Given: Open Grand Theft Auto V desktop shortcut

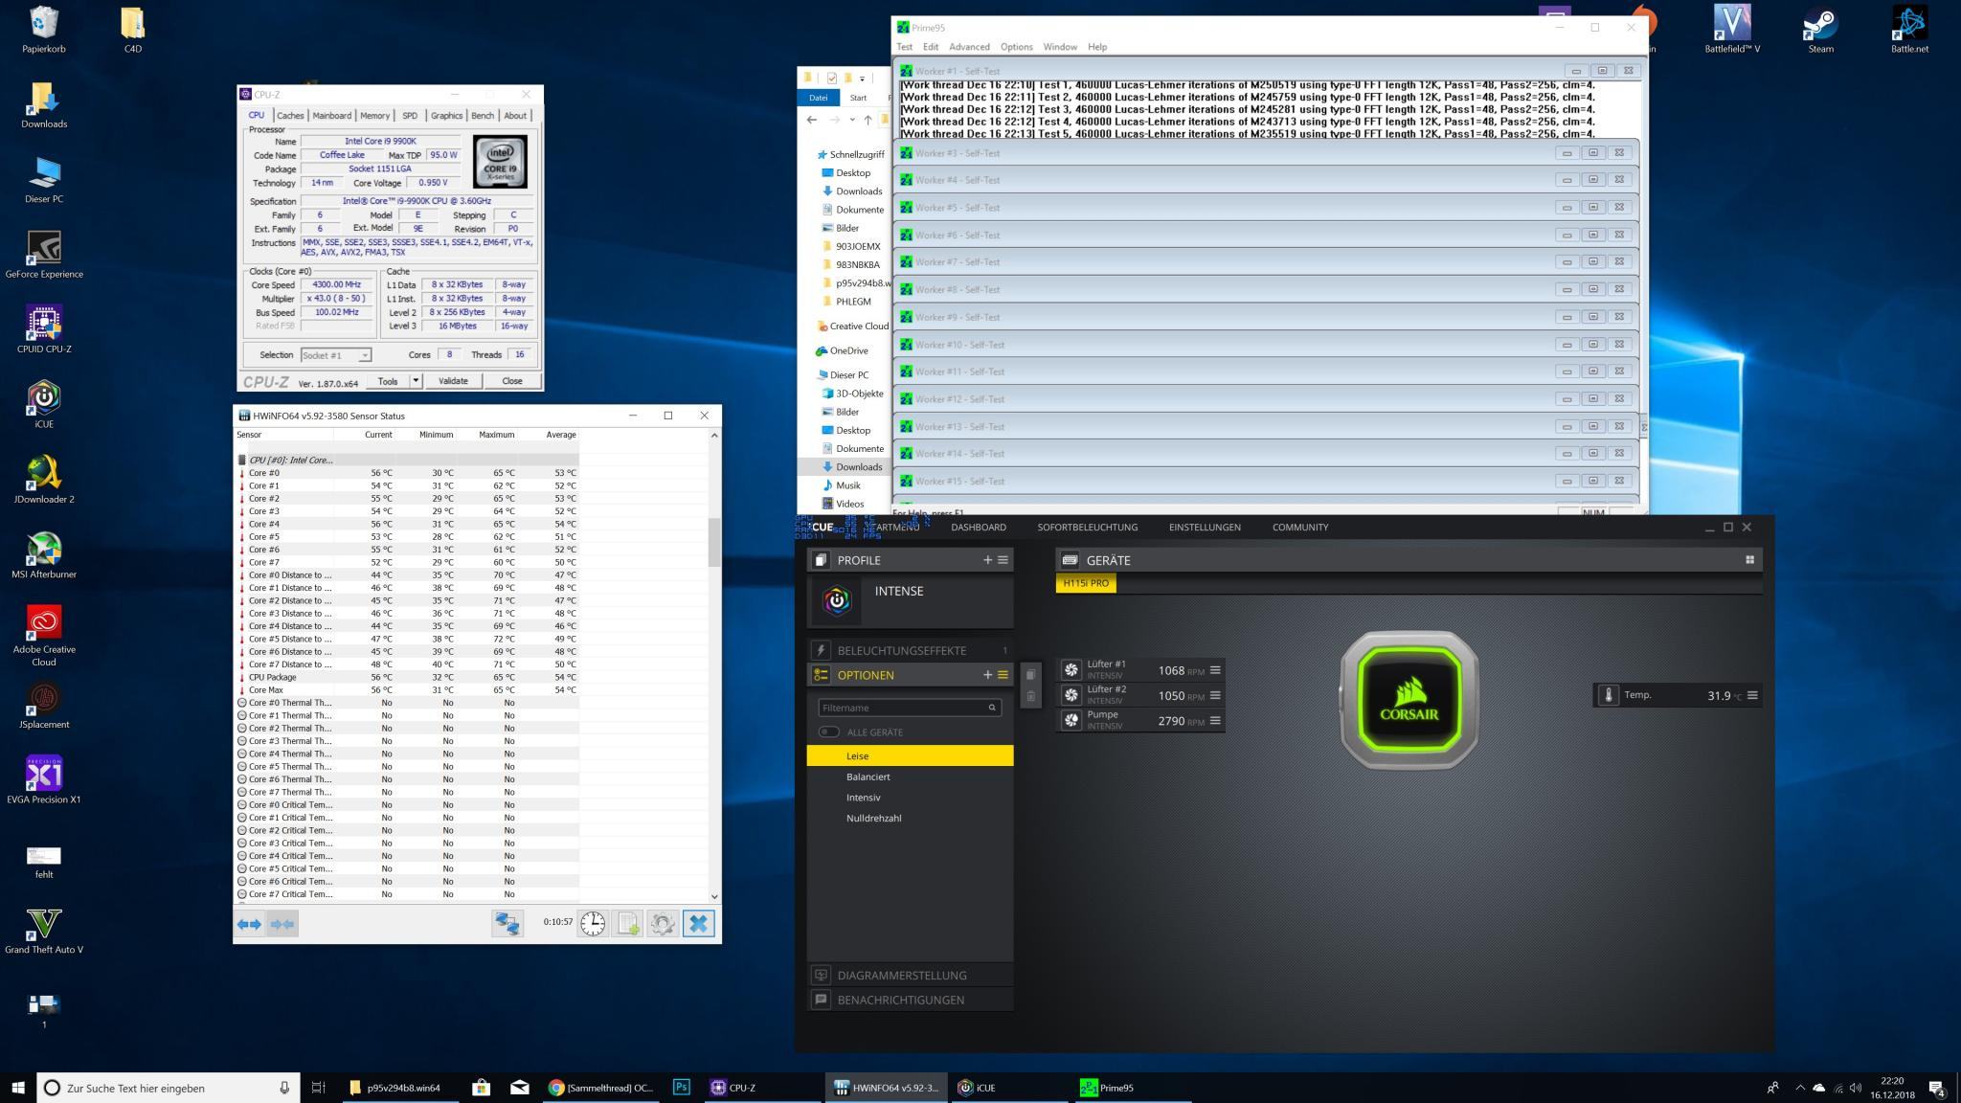Looking at the screenshot, I should click(x=44, y=931).
